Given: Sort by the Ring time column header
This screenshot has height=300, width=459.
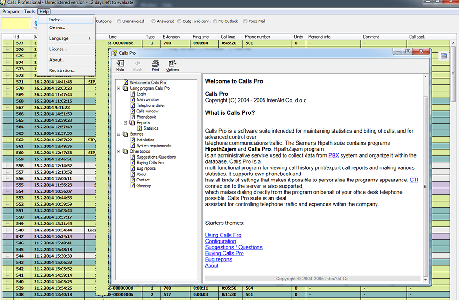Looking at the screenshot, I should [204, 37].
